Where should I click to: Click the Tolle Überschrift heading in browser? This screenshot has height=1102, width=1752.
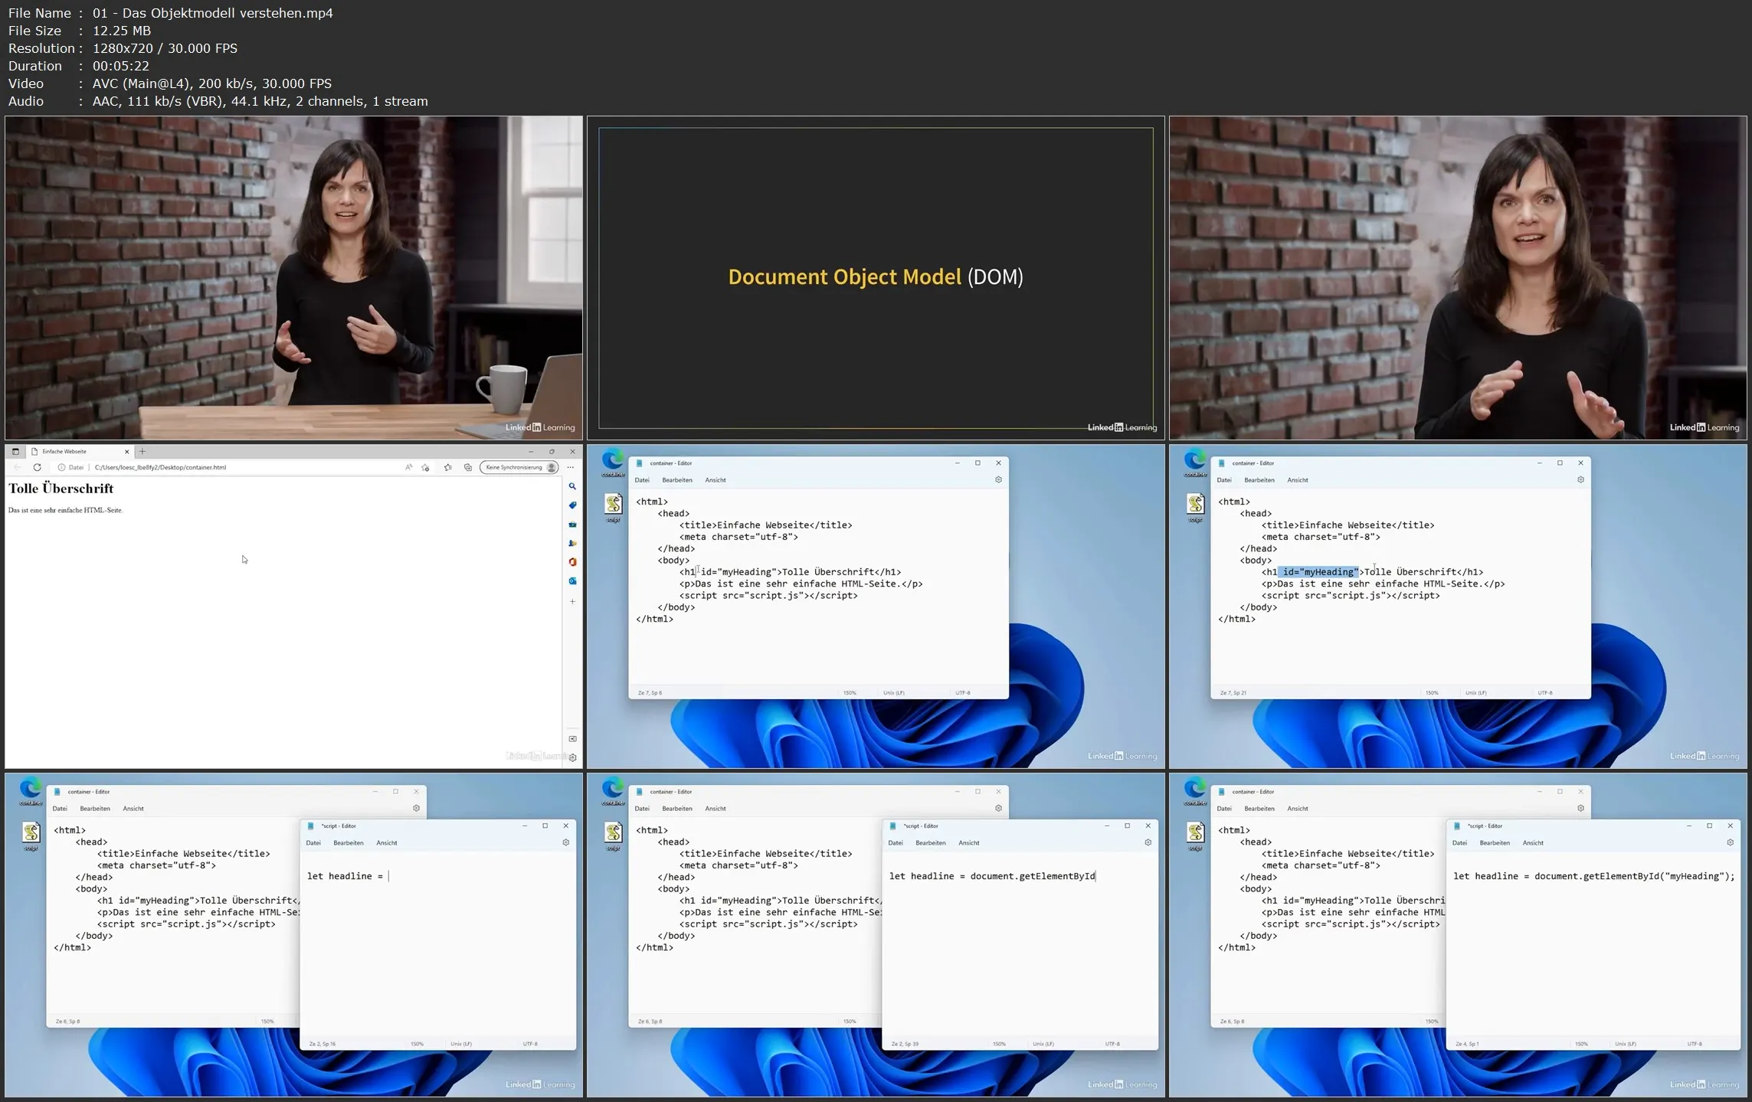pyautogui.click(x=61, y=489)
